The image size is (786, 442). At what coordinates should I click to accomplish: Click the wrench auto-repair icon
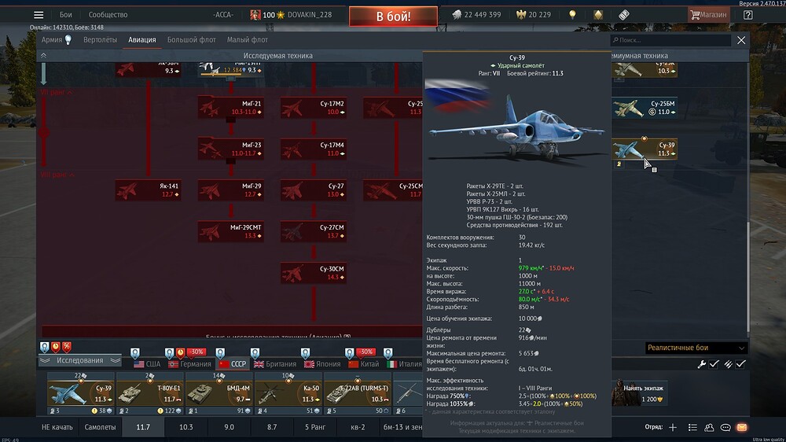[x=701, y=364]
